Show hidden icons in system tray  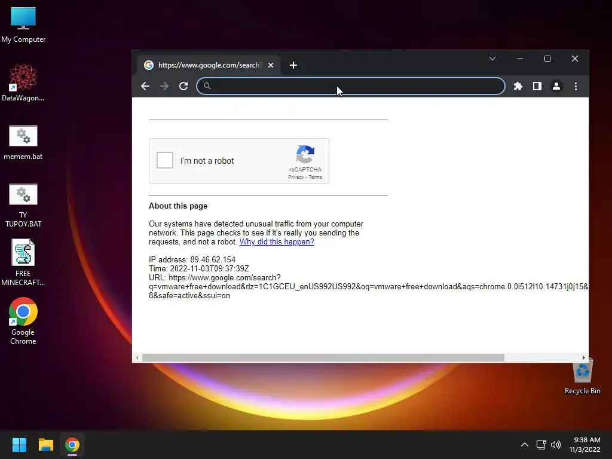(x=525, y=445)
